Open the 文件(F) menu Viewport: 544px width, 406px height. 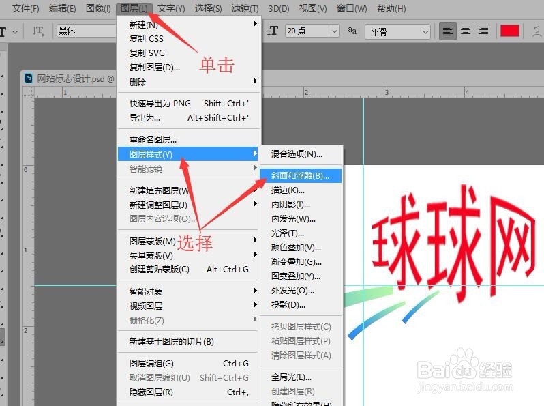25,8
